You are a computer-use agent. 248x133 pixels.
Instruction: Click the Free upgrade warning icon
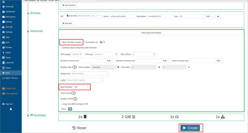(3, 94)
